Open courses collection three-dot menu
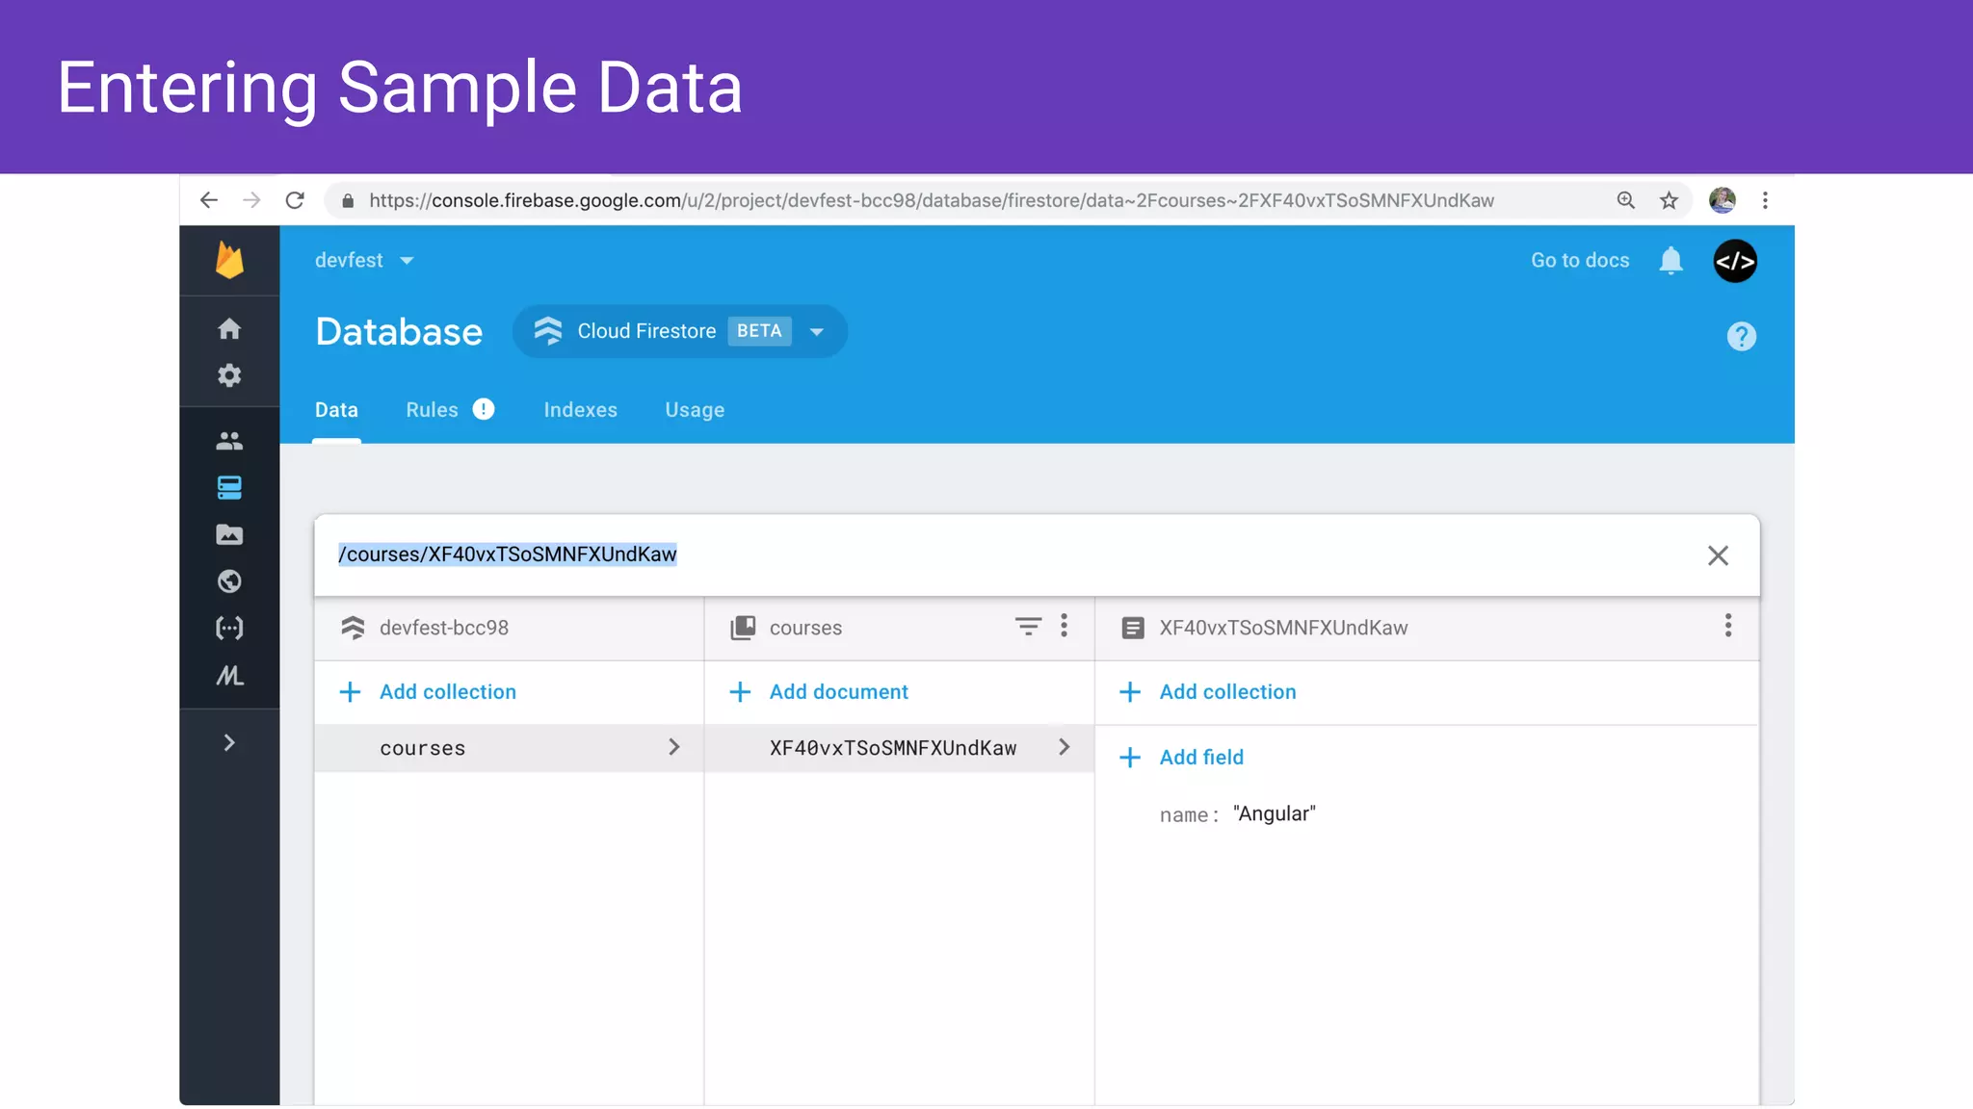Screen dimensions: 1973x1109 [1064, 626]
